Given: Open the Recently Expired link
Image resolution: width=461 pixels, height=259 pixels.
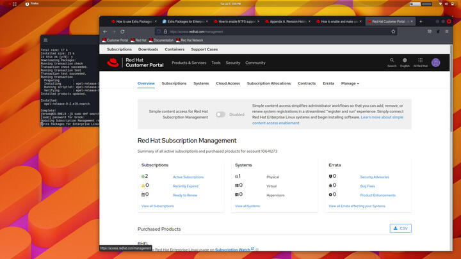Looking at the screenshot, I should 186,186.
